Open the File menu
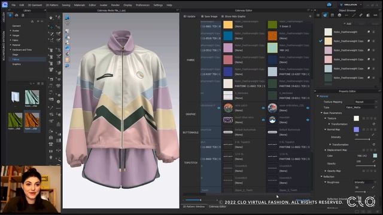The image size is (383, 215). (13, 5)
